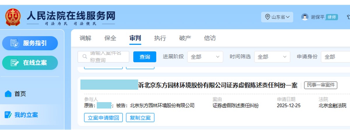This screenshot has height=130, width=350.
Task: Click the 立案申请撤回 button
Action: point(103,118)
